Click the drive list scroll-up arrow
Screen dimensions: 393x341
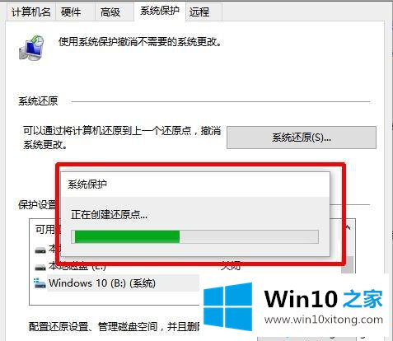click(349, 227)
